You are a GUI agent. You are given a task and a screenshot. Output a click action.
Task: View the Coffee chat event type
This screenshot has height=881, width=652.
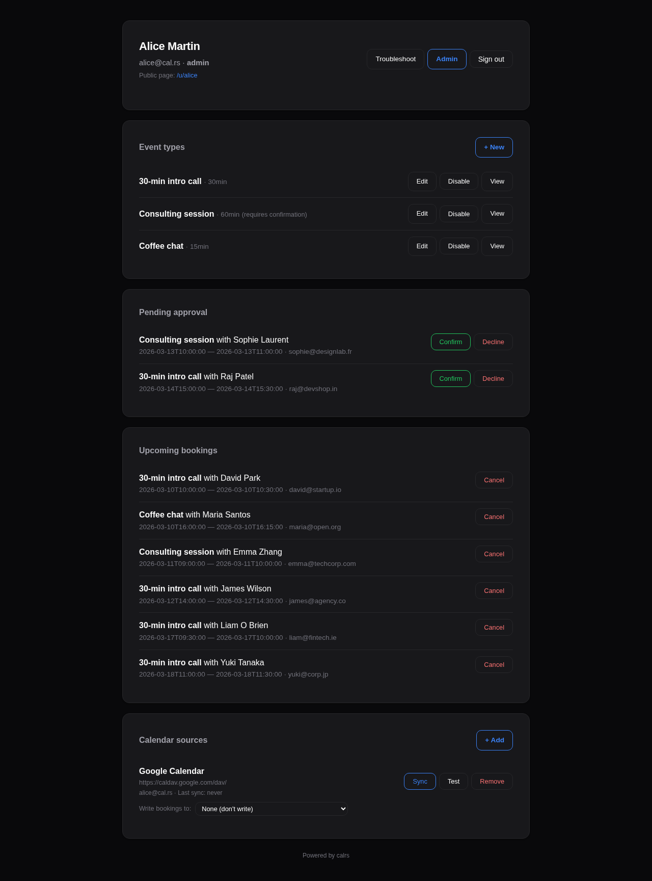[x=497, y=246]
